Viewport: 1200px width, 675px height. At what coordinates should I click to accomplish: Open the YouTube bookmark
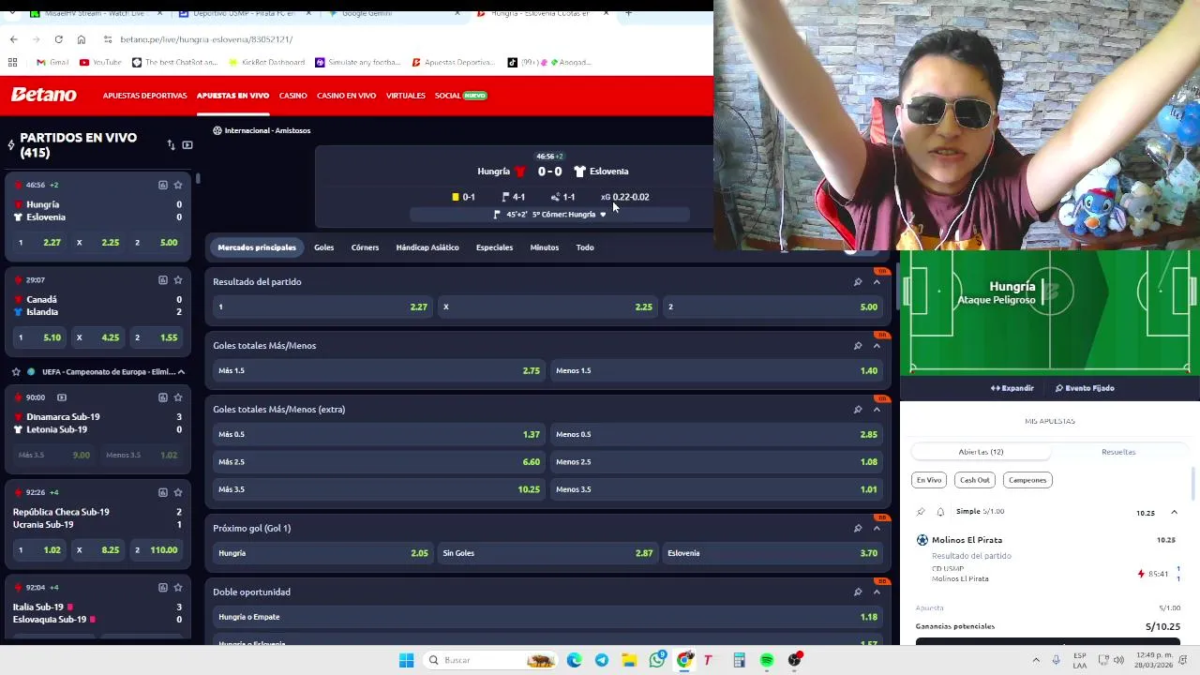(100, 62)
